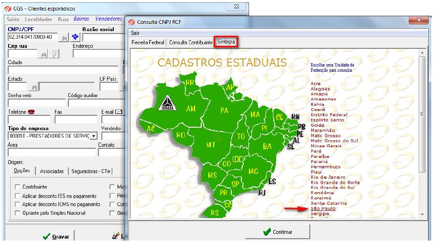Viewport: 434px width, 241px height.
Task: Toggle the partially hidden Rec checkbox
Action: click(112, 196)
